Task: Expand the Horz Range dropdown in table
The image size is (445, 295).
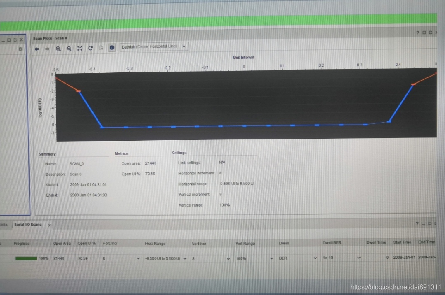Action: pyautogui.click(x=185, y=258)
